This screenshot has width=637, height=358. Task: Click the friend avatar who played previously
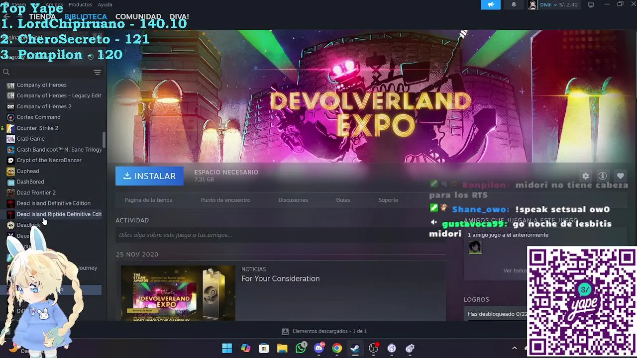pyautogui.click(x=475, y=247)
